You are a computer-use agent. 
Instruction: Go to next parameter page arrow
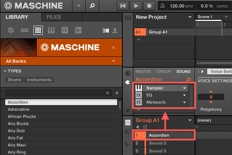tap(202, 72)
